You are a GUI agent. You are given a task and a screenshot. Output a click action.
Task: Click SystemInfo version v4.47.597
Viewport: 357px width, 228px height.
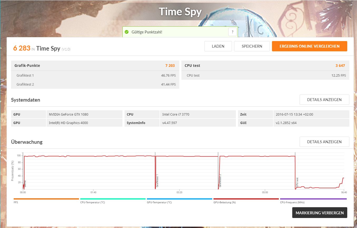click(x=198, y=123)
